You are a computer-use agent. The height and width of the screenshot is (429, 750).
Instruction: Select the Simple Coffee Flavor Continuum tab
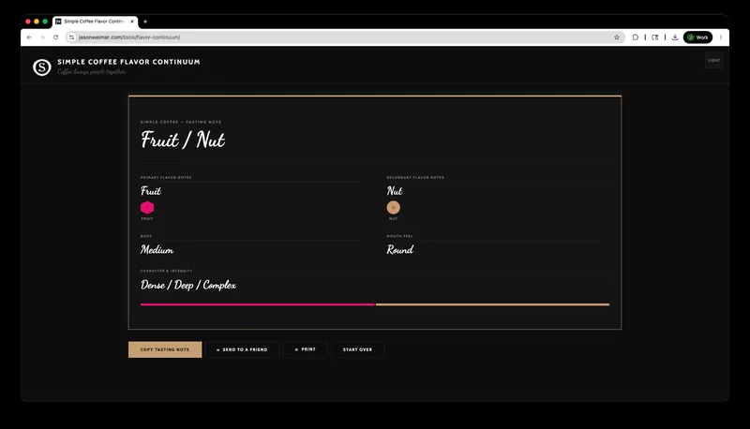point(96,22)
